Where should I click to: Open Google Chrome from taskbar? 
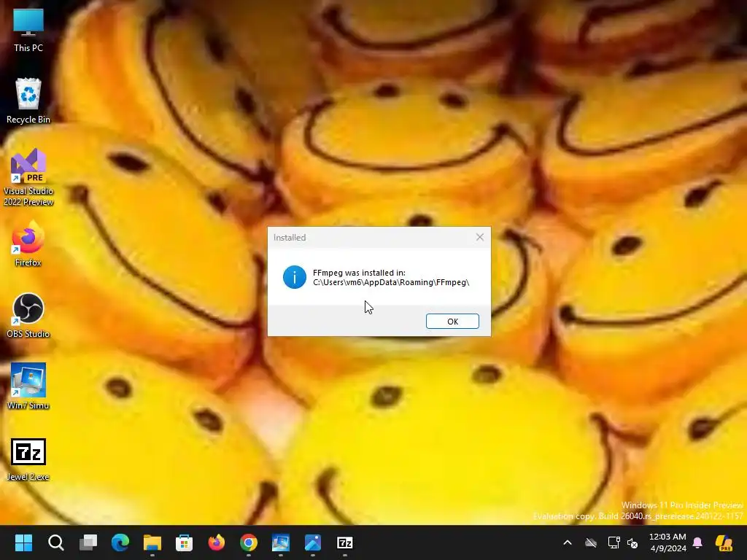(249, 542)
